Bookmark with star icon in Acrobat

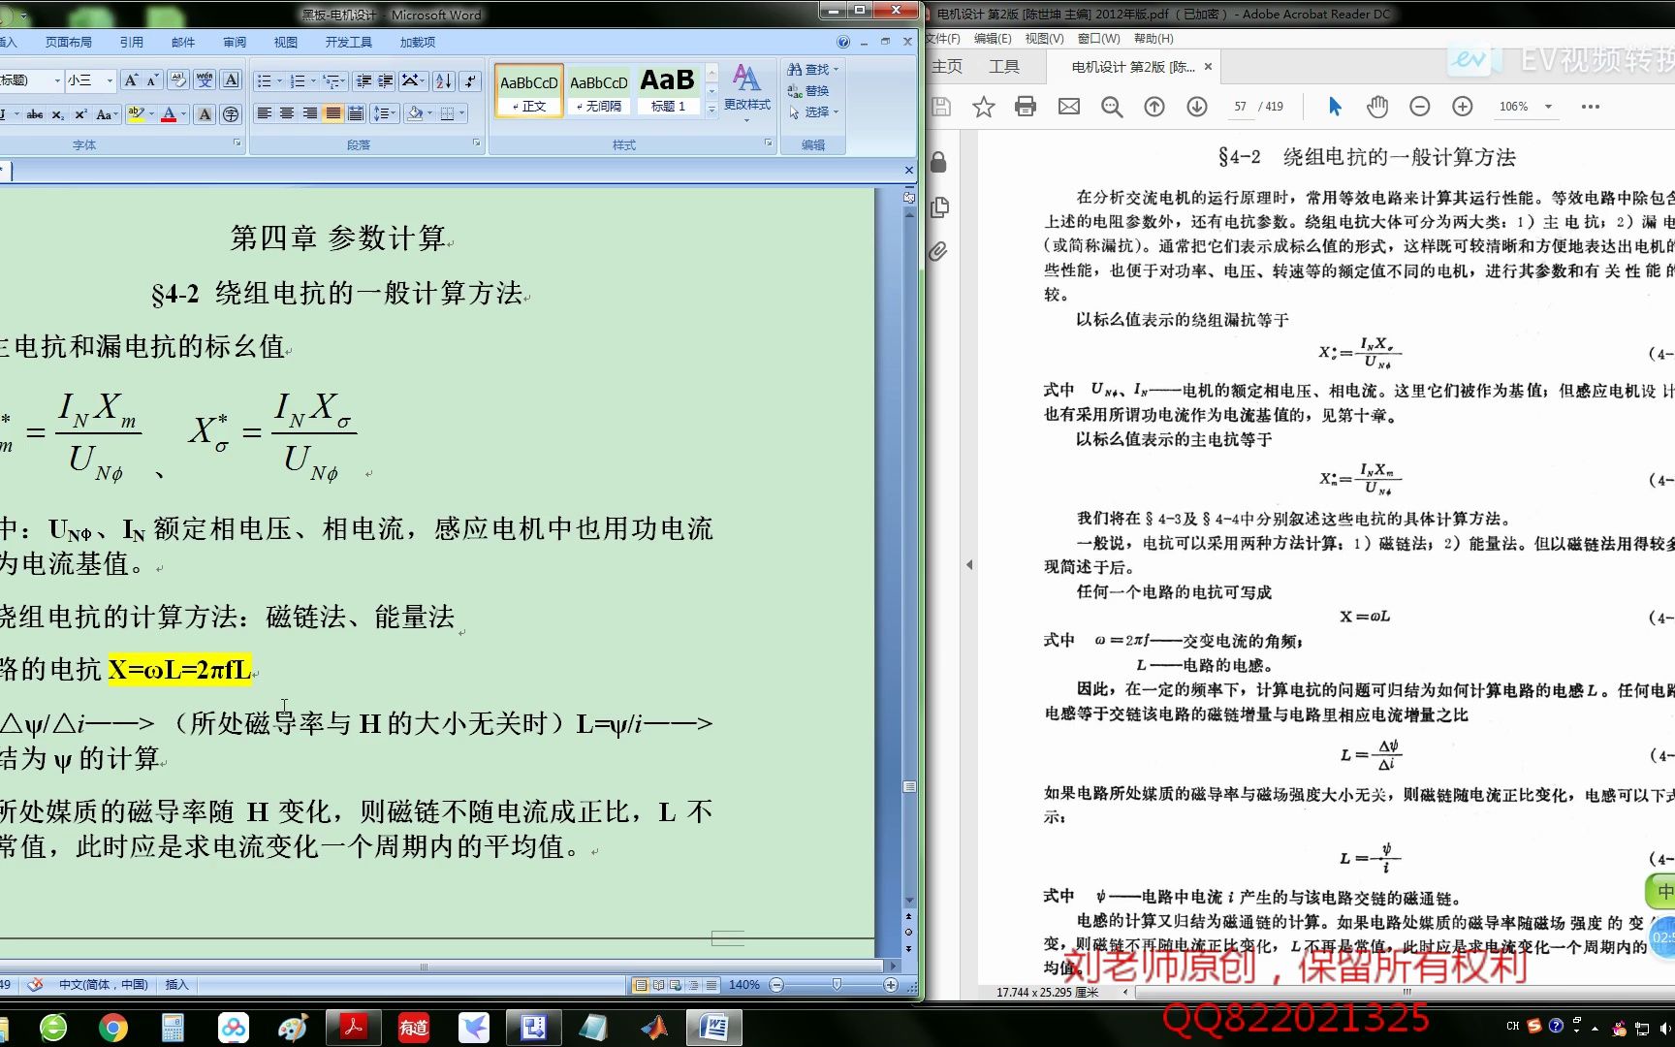click(984, 107)
